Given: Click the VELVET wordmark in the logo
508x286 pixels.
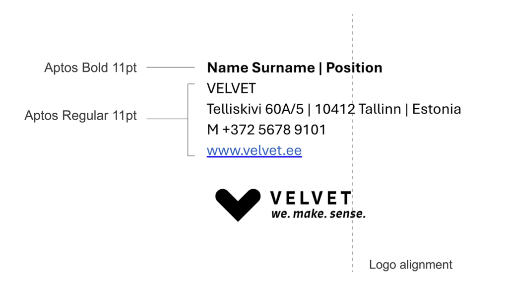Looking at the screenshot, I should tap(310, 198).
